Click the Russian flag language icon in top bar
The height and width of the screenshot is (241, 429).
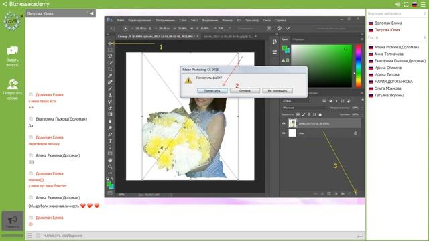pos(414,4)
